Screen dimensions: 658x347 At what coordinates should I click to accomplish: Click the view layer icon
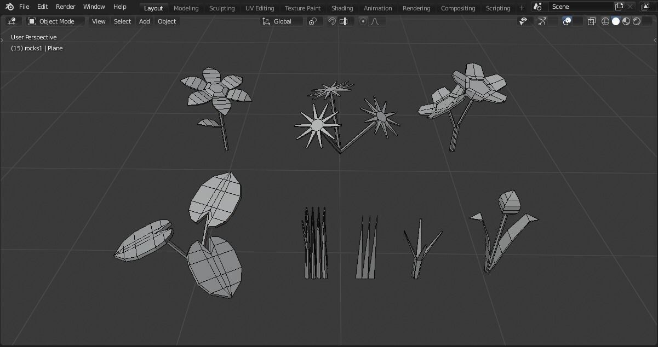click(645, 7)
